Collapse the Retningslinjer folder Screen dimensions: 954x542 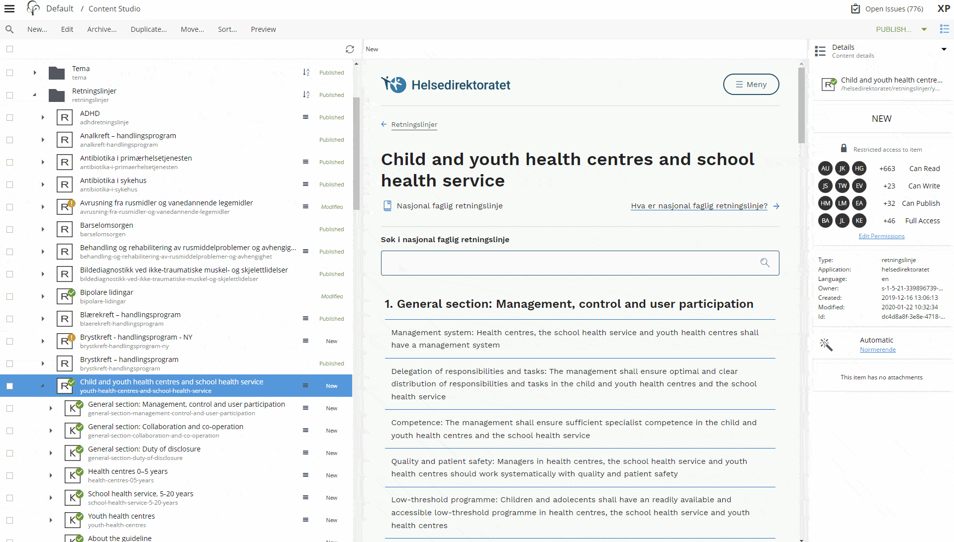35,95
